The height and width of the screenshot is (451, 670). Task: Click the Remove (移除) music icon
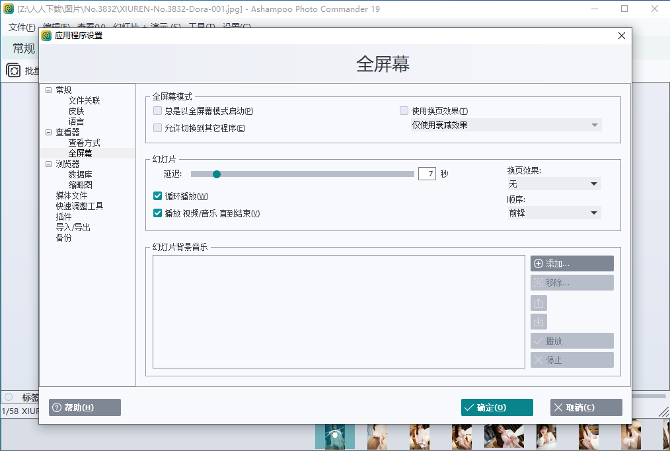click(x=539, y=282)
